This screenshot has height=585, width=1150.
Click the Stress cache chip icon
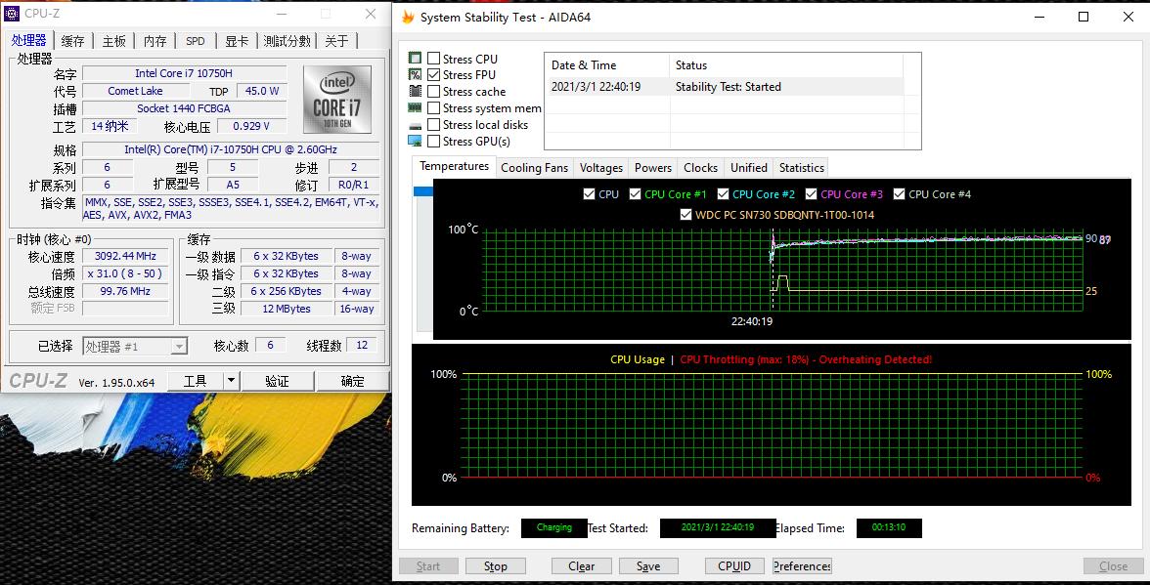pyautogui.click(x=415, y=92)
